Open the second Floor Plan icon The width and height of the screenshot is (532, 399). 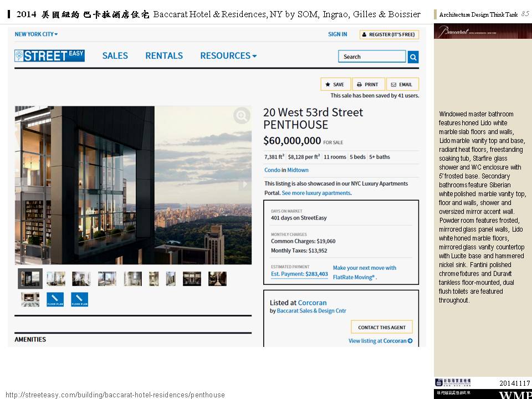pos(79,299)
